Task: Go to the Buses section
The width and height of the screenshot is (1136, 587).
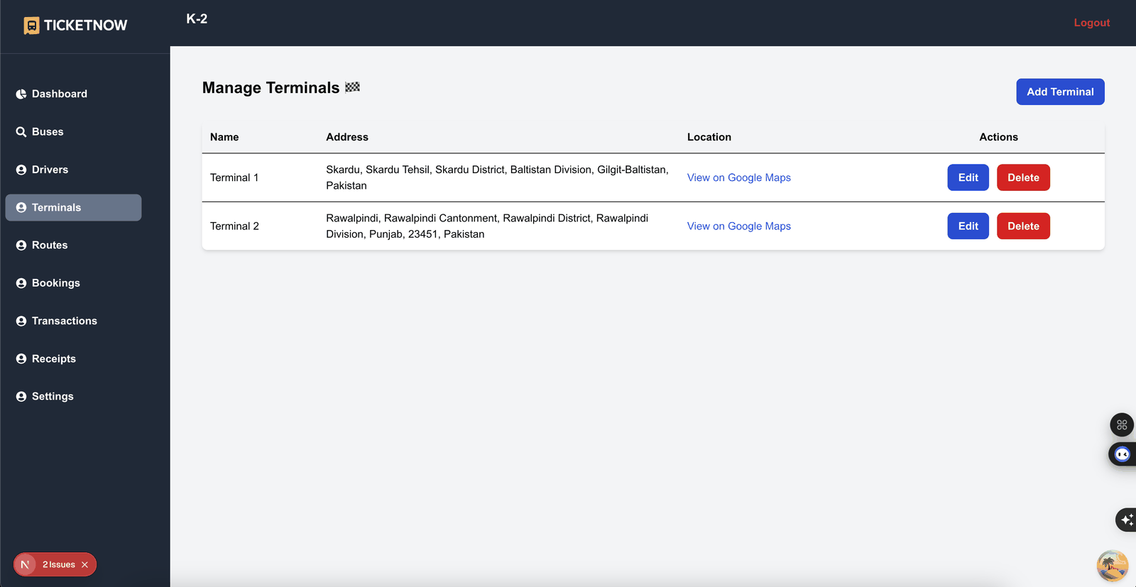Action: click(73, 131)
